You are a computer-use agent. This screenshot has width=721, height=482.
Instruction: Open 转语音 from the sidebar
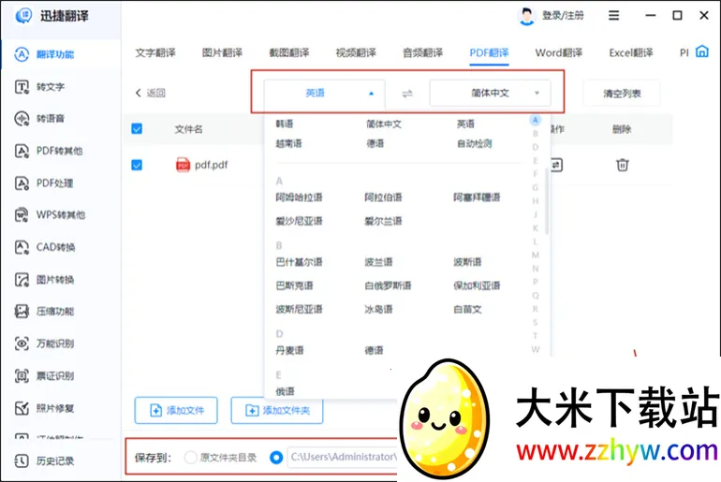(x=22, y=119)
